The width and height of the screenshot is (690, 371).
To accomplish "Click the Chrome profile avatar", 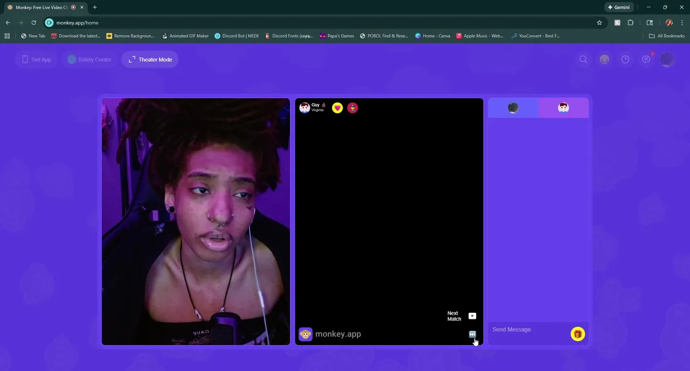I will (669, 23).
